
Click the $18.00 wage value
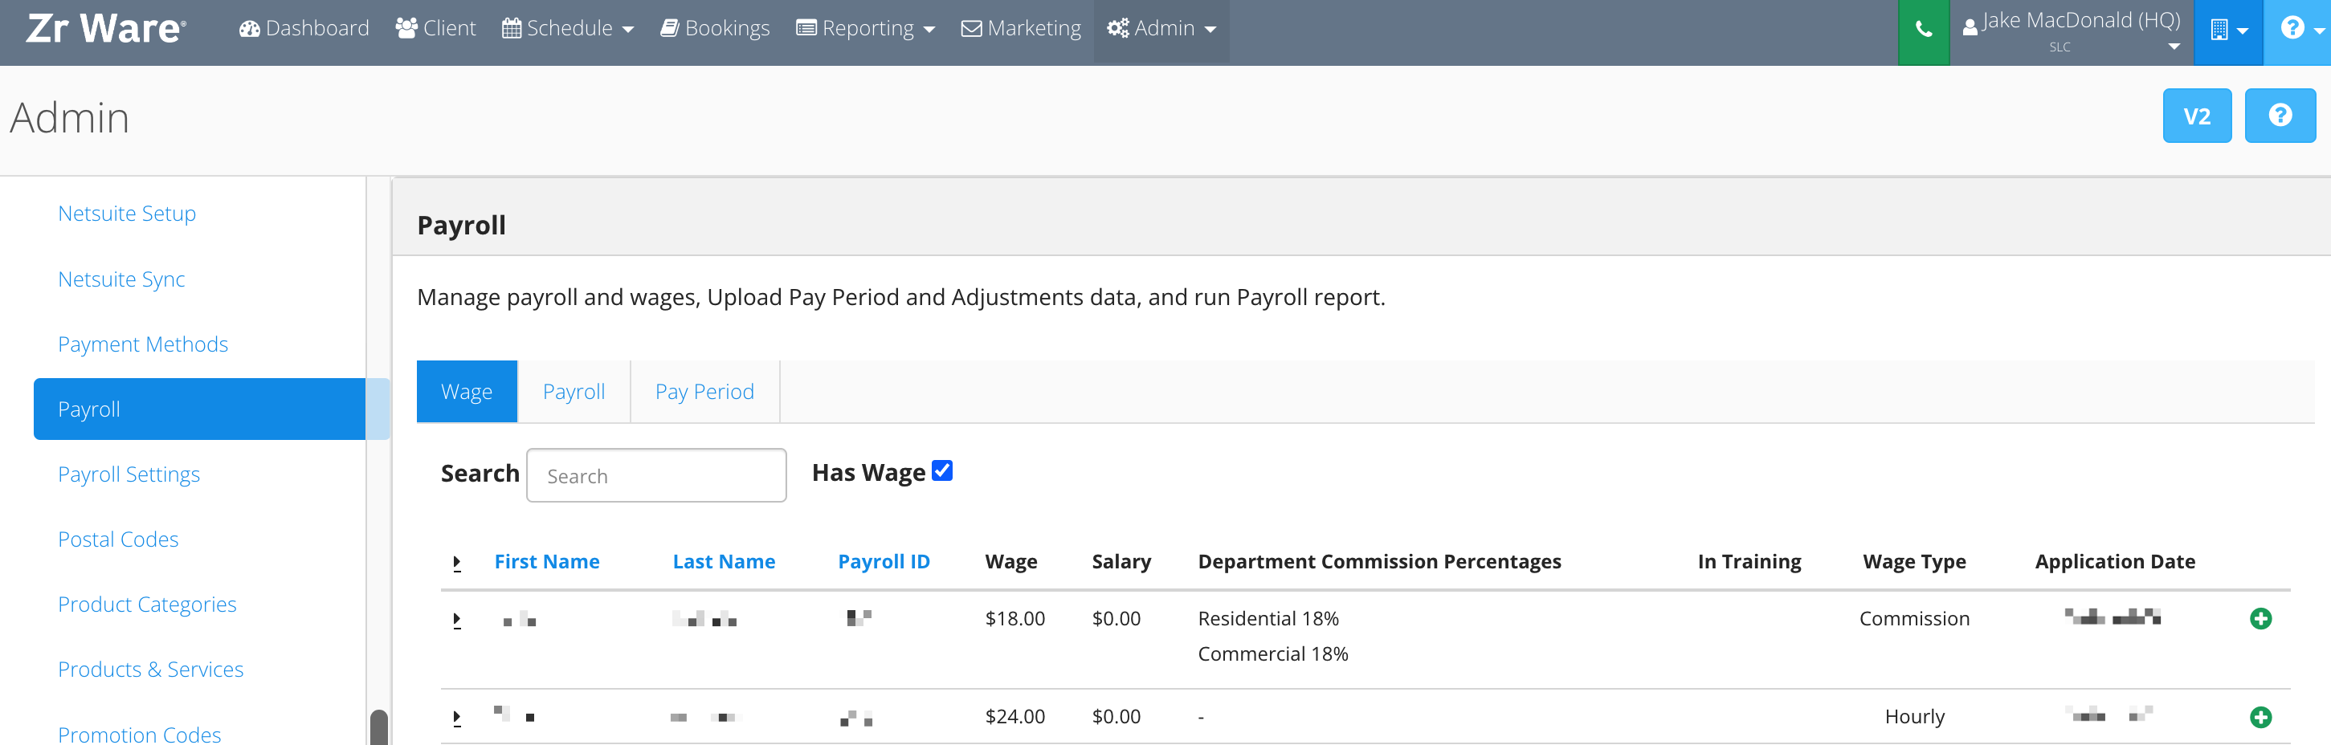(1014, 618)
